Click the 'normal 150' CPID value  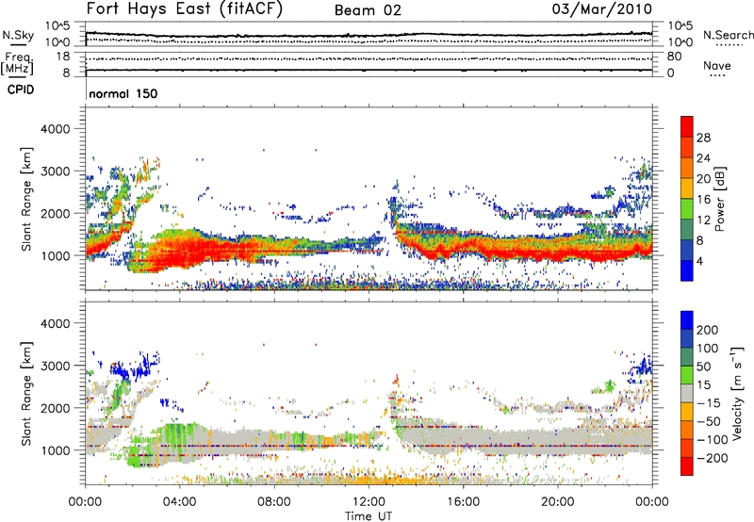(123, 93)
